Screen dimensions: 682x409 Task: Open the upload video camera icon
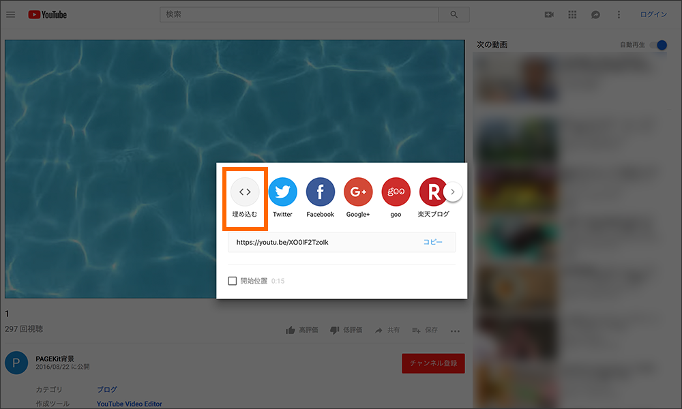point(549,15)
